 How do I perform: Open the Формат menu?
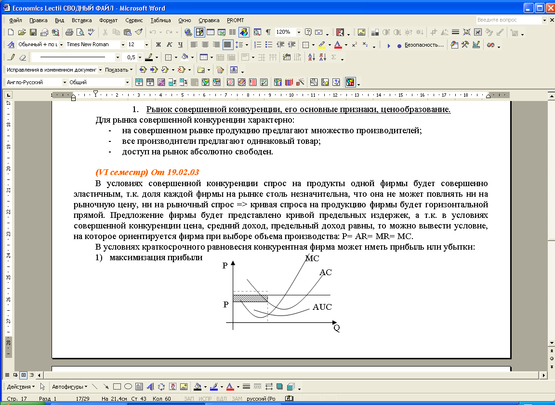click(x=108, y=20)
